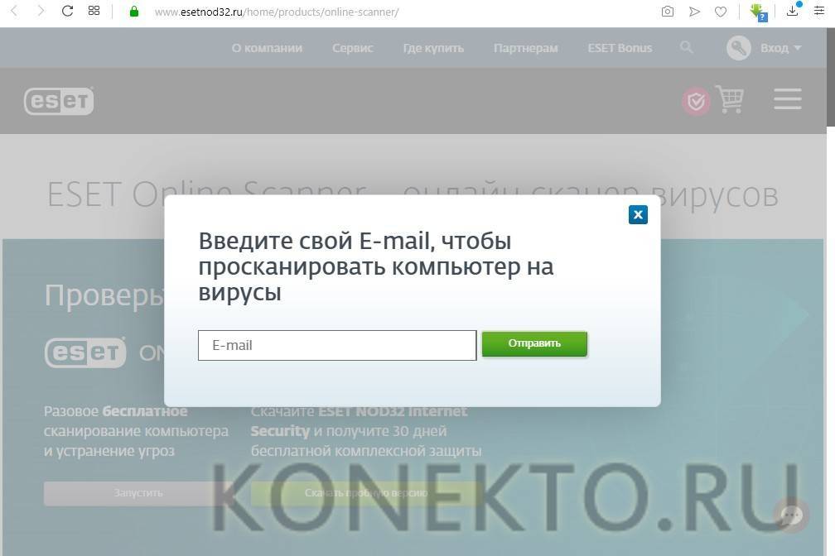Go to the Где купить link
This screenshot has height=556, width=835.
point(433,48)
